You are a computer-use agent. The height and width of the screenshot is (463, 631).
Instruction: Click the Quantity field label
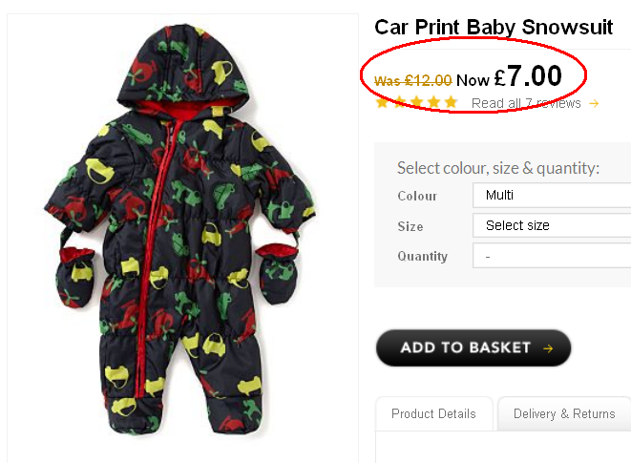click(422, 256)
